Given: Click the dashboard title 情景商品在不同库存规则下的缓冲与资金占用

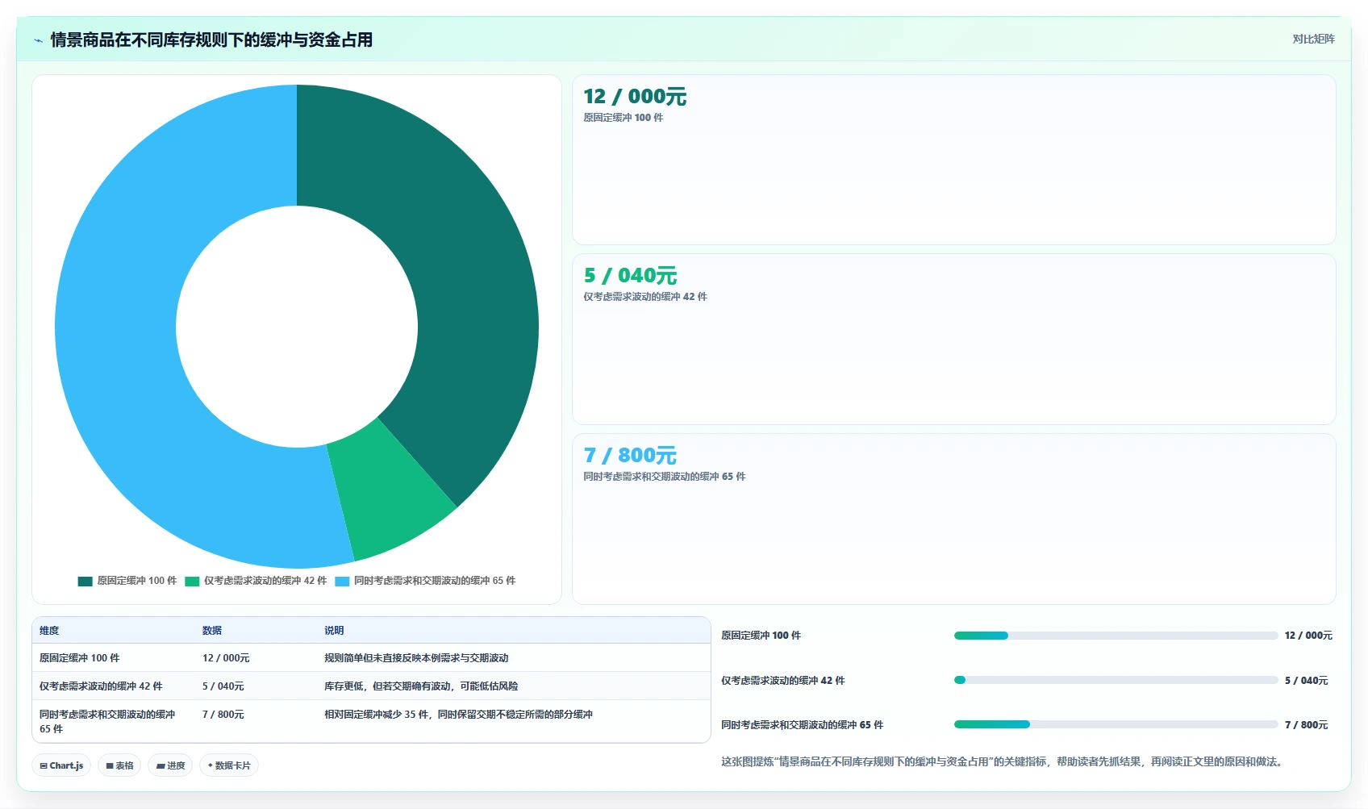Looking at the screenshot, I should coord(211,40).
